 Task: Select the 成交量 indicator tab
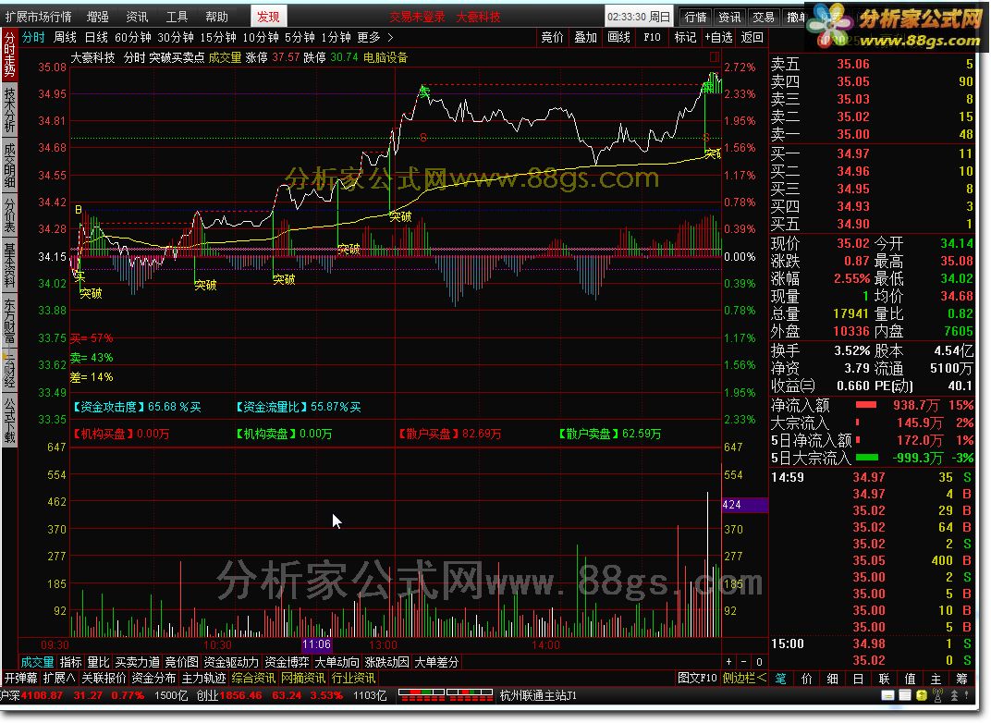pos(37,662)
